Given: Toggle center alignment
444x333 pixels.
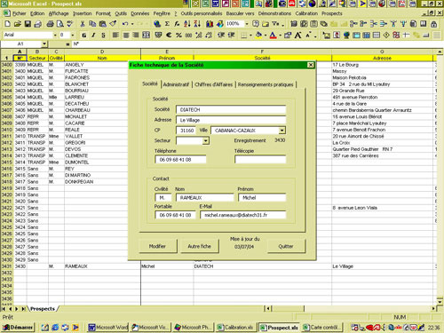Looking at the screenshot, I should click(x=126, y=36).
